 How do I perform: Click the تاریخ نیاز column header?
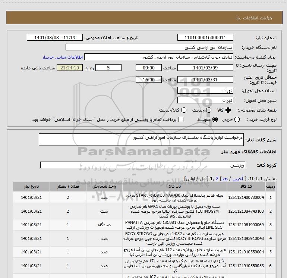coord(31,186)
